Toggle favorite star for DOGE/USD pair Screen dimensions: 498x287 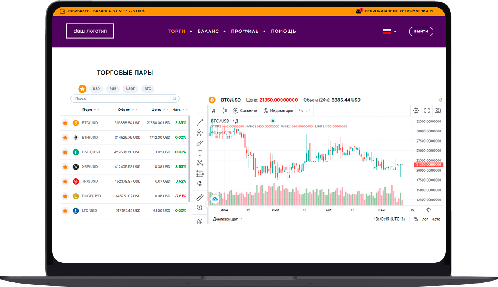pos(65,196)
